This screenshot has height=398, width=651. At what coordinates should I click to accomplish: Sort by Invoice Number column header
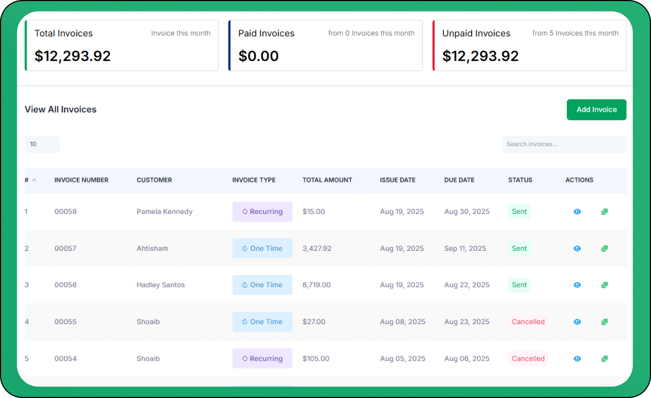81,180
